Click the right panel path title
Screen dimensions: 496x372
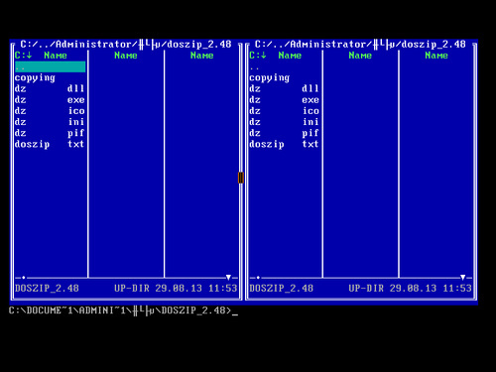pos(360,44)
